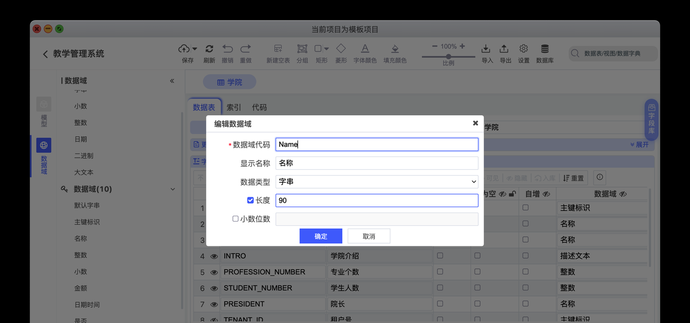The height and width of the screenshot is (323, 690).
Task: Uncheck the 长度 (Length) checkbox
Action: pyautogui.click(x=250, y=200)
